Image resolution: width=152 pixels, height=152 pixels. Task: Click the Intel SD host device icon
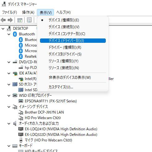(21, 90)
